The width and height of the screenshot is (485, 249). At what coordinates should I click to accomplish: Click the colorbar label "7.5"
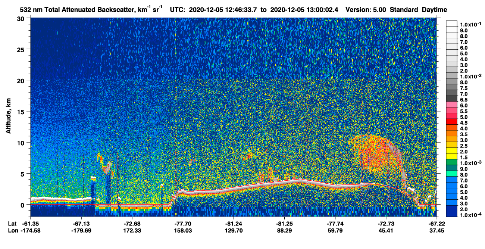tap(464, 88)
